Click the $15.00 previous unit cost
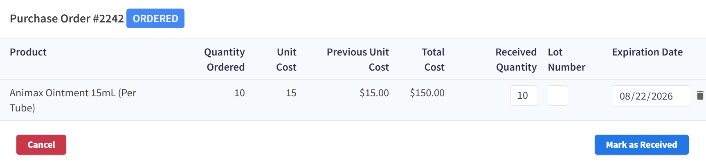This screenshot has width=706, height=162. click(x=374, y=93)
